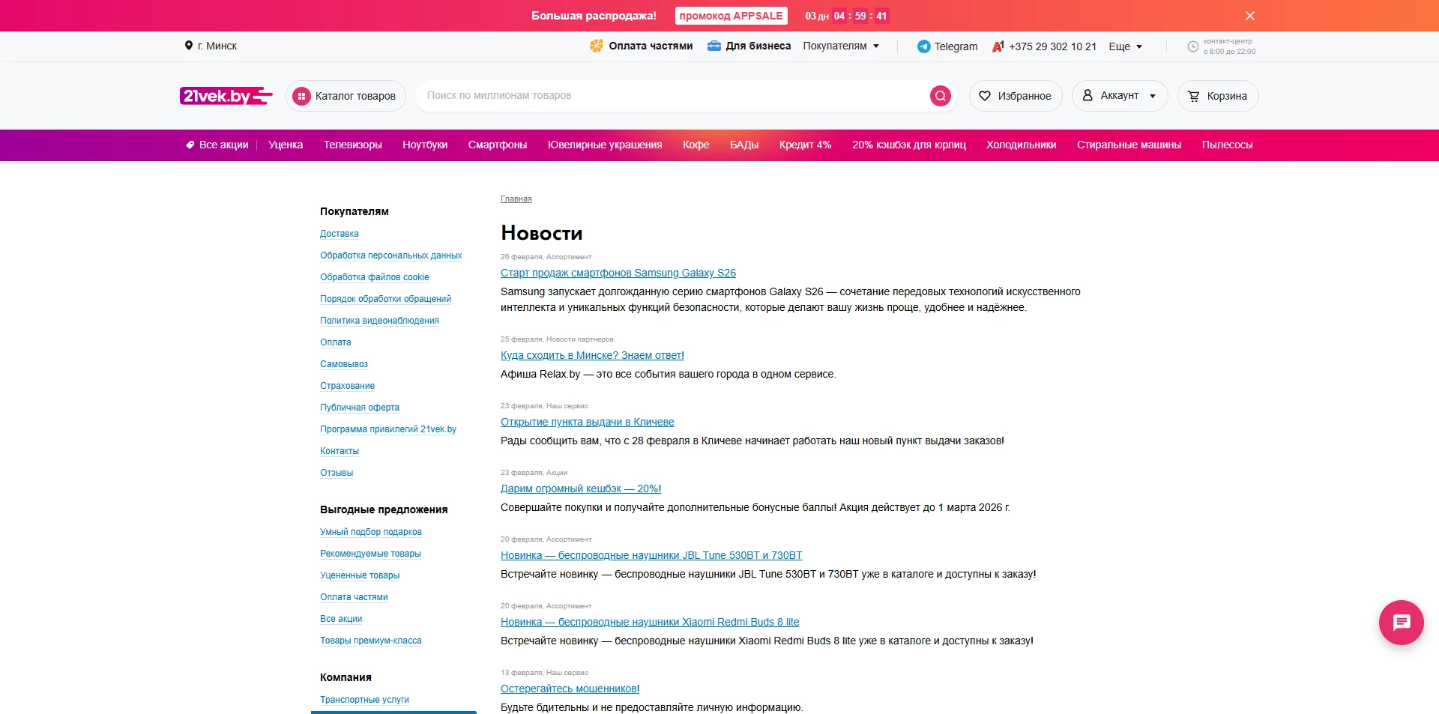
Task: Expand the Покупателям dropdown in header
Action: (841, 46)
